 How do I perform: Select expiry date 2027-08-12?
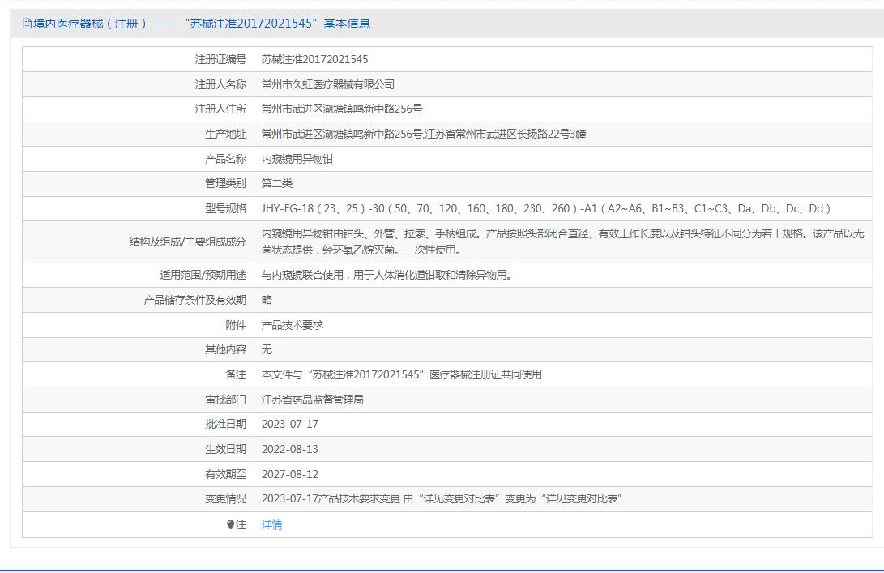290,474
